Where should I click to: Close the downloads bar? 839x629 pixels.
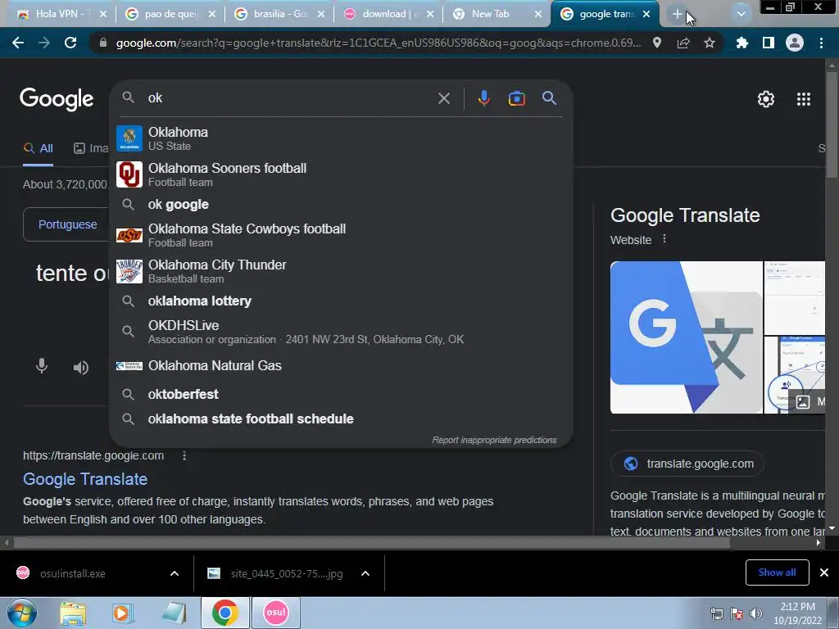[824, 572]
